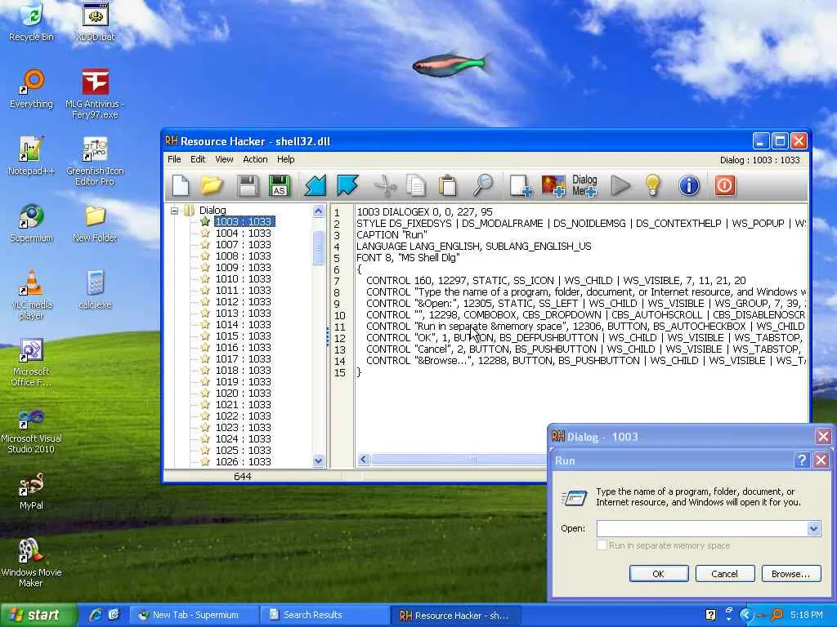The height and width of the screenshot is (627, 837).
Task: Click inside the Open text field
Action: click(x=702, y=528)
